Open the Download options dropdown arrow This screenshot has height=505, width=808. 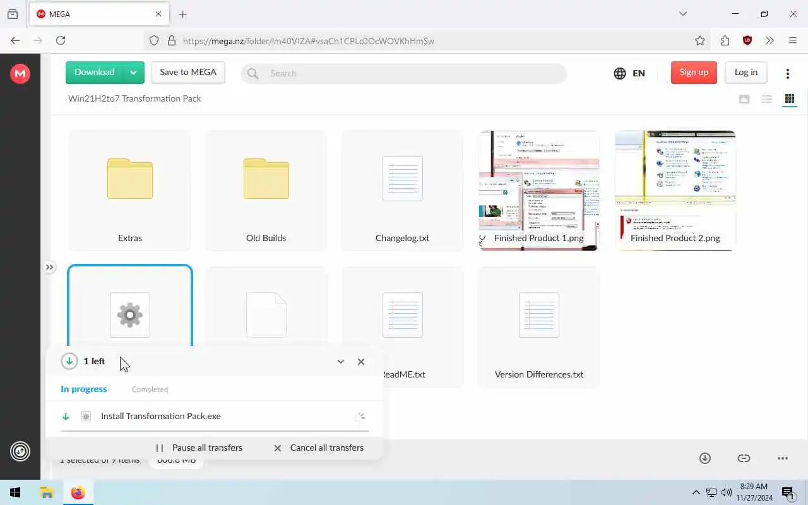tap(133, 73)
